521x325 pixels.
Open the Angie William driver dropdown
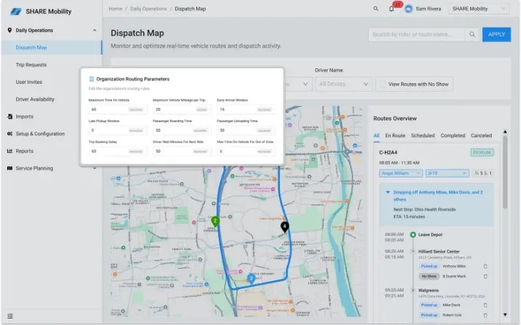(x=401, y=173)
